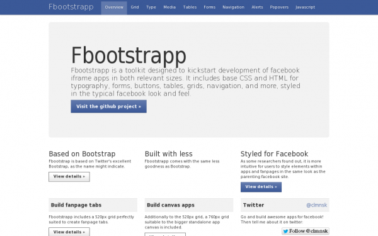Click the large Fbootstrapp hero title
The image size is (378, 236).
tap(129, 55)
